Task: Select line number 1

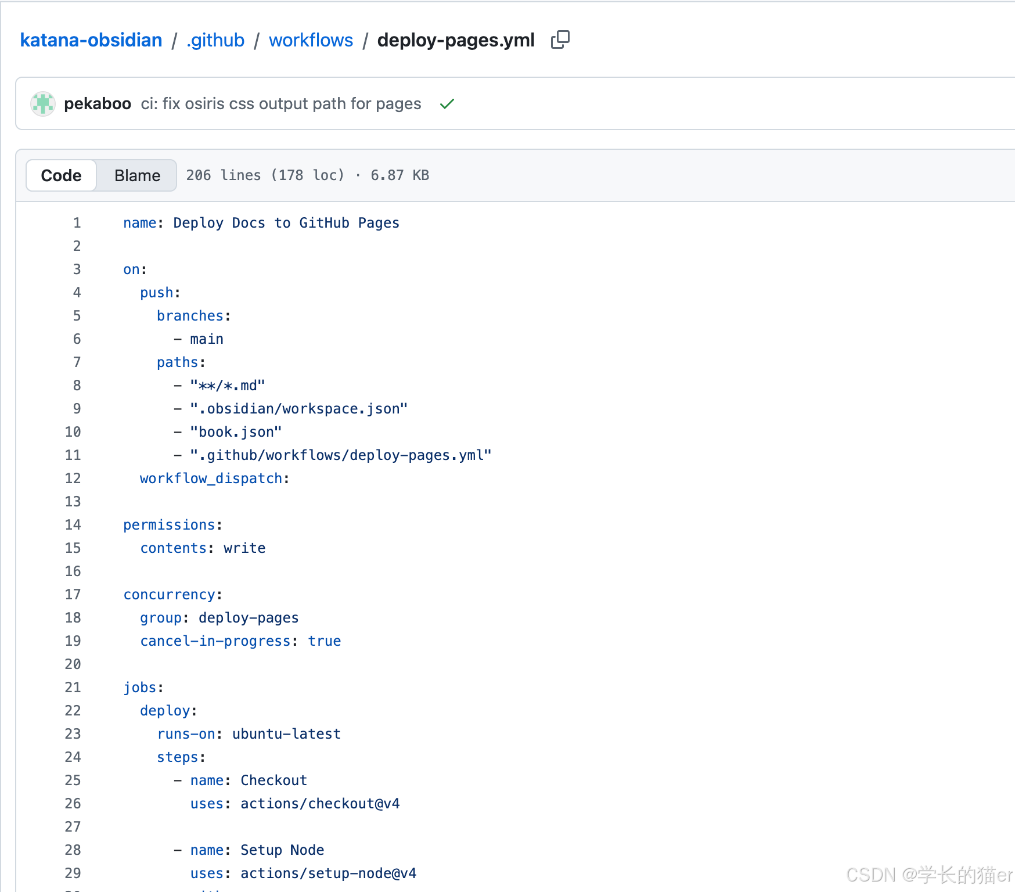Action: coord(77,223)
